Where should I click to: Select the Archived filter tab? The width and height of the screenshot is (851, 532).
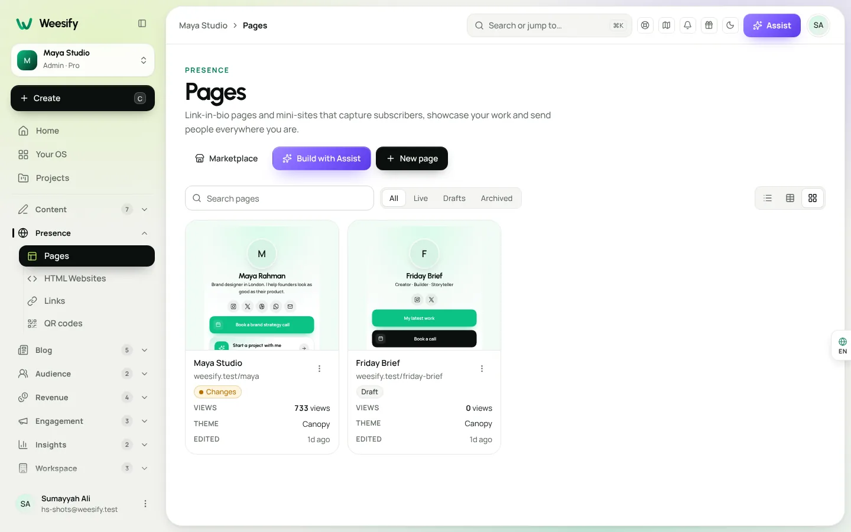(496, 199)
